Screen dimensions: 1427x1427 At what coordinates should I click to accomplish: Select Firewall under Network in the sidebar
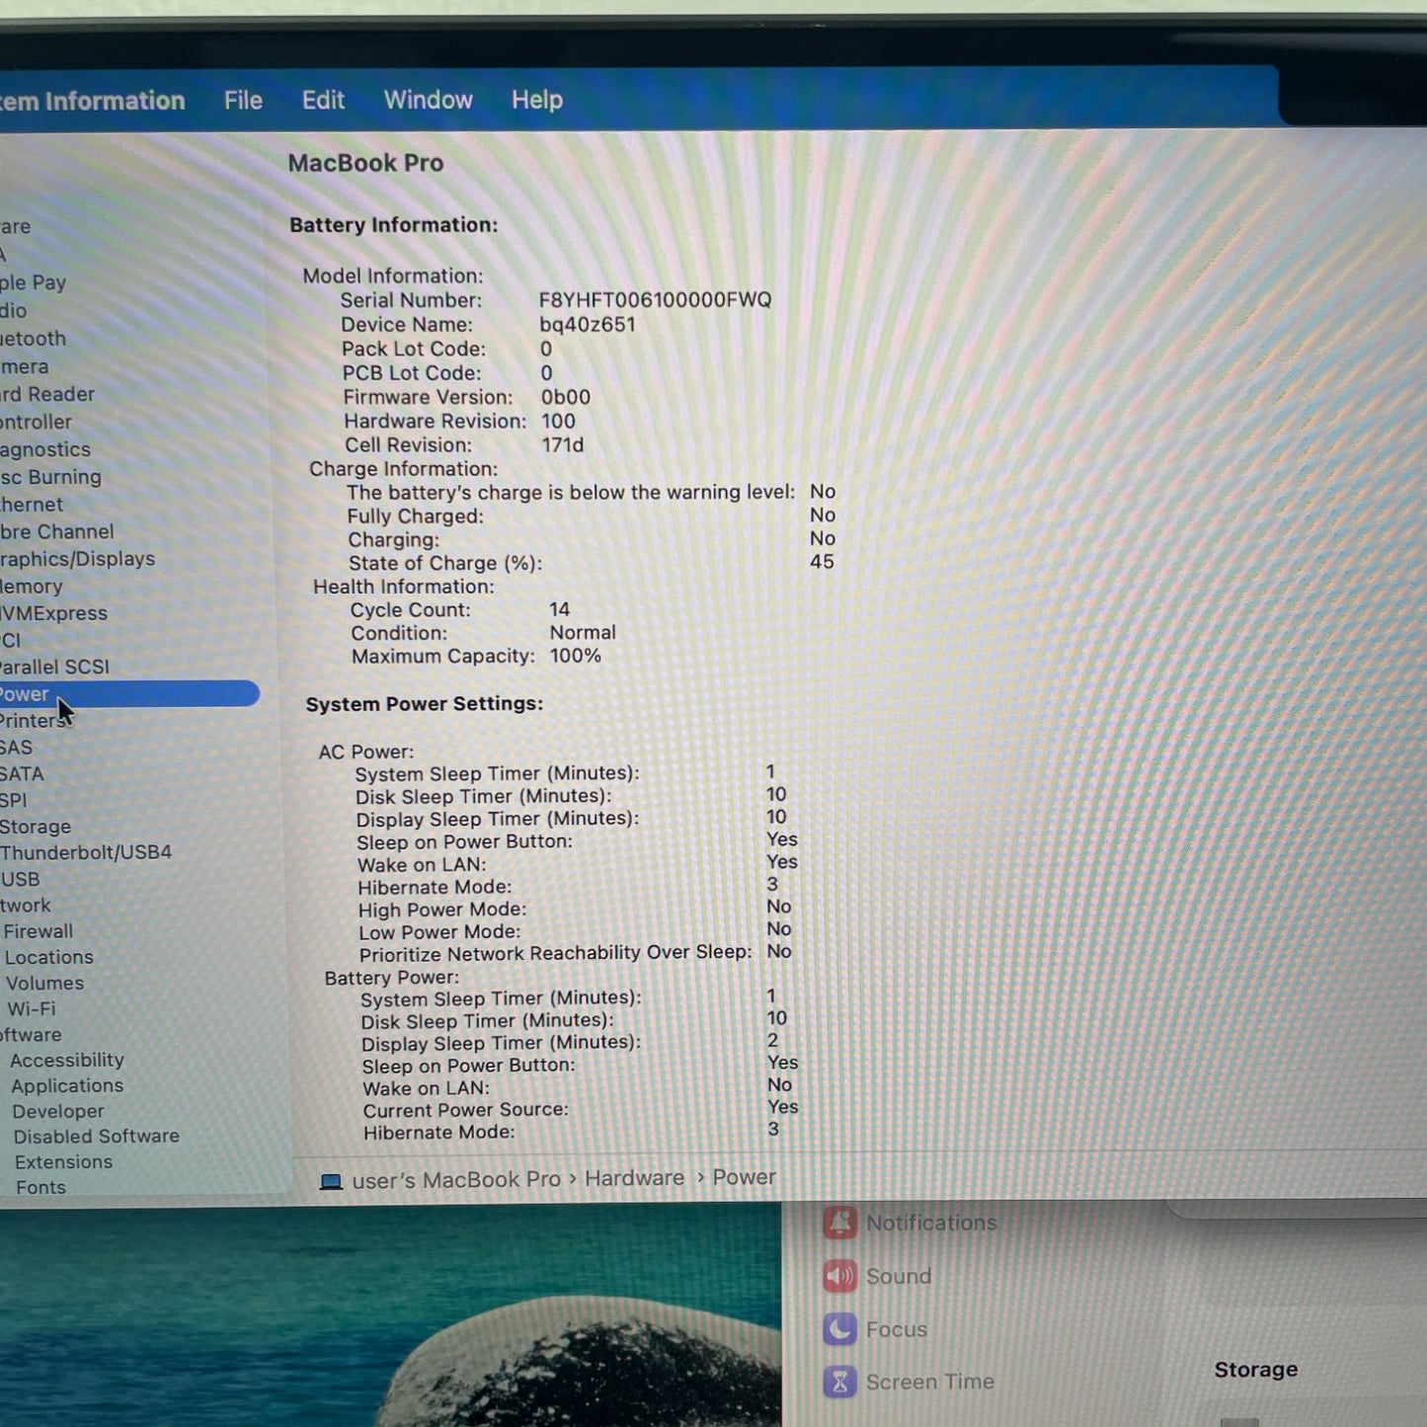tap(38, 931)
